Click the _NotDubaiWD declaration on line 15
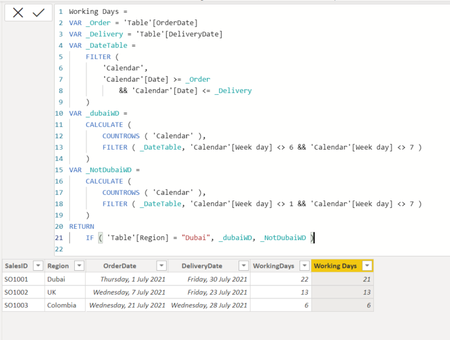The width and height of the screenshot is (450, 340). coord(108,170)
